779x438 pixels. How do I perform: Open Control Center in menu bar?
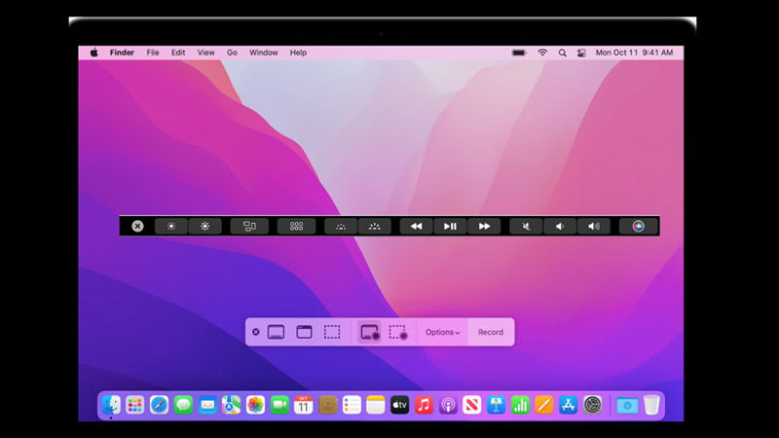point(581,53)
